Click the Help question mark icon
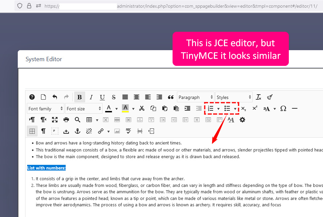This screenshot has width=323, height=217. (32, 97)
